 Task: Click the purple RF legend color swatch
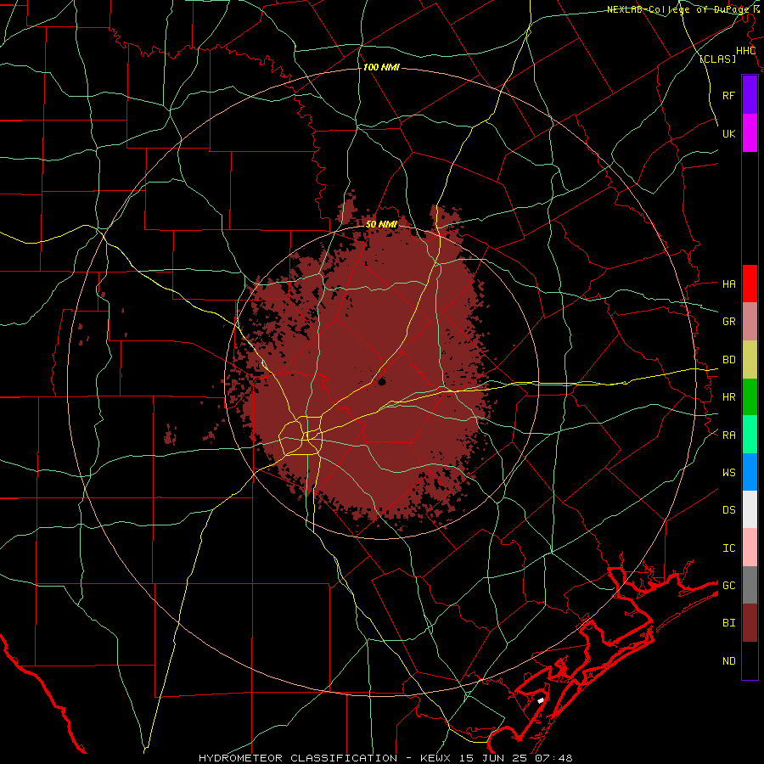coord(750,95)
